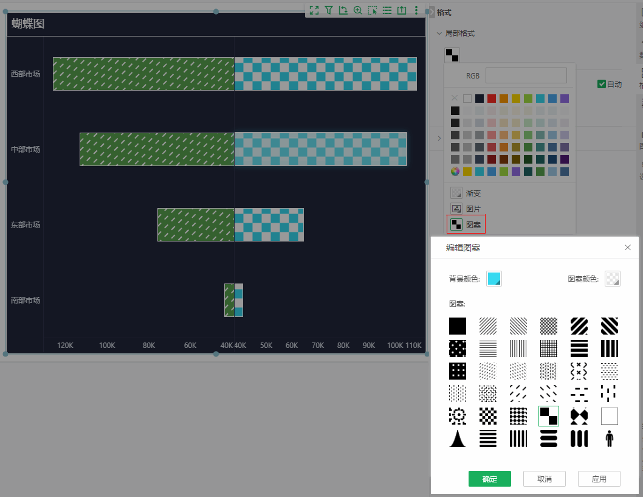The image size is (643, 497).
Task: Click the 120K axis tick label
Action: tap(65, 345)
